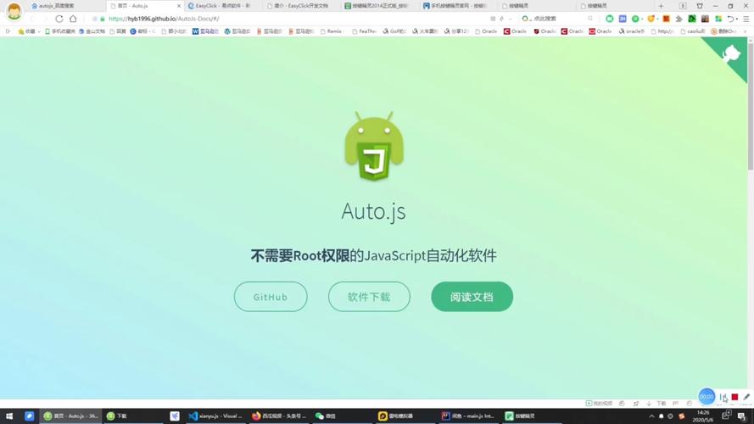Click the blue 00:00 recording timer circle

point(707,397)
